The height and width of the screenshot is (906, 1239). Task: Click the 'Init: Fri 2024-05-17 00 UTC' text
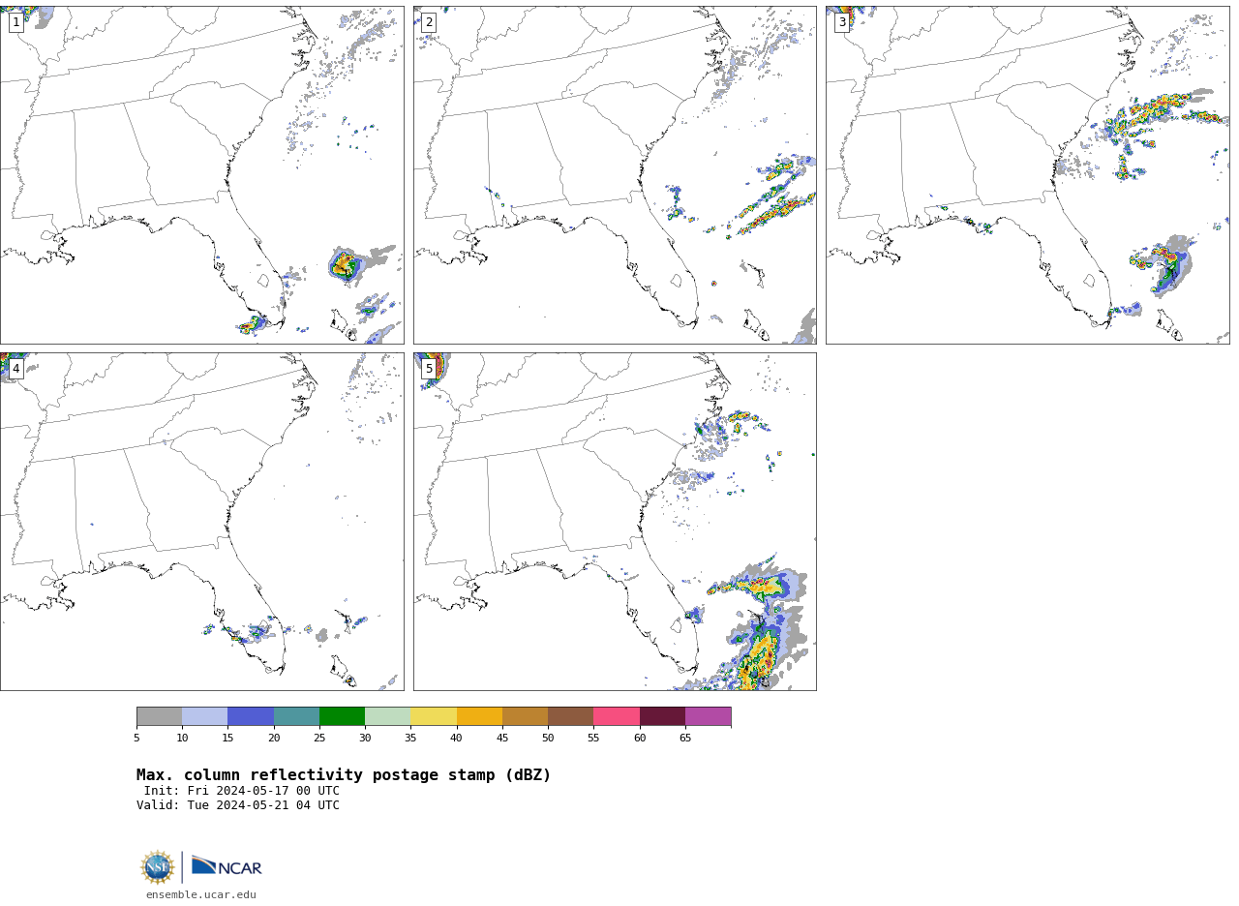pyautogui.click(x=242, y=791)
